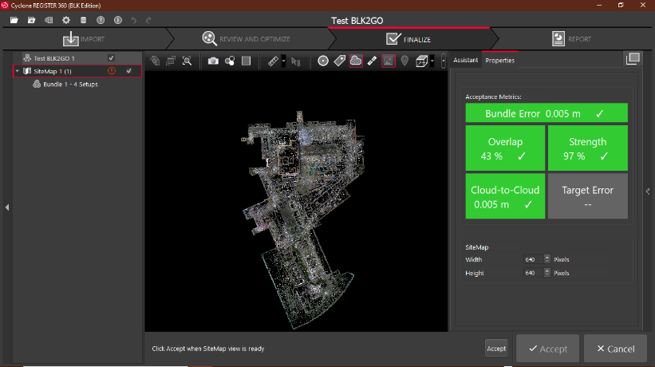Click the speaker-like icon beside the settings gear
Viewport: 655px width, 367px height.
point(49,20)
